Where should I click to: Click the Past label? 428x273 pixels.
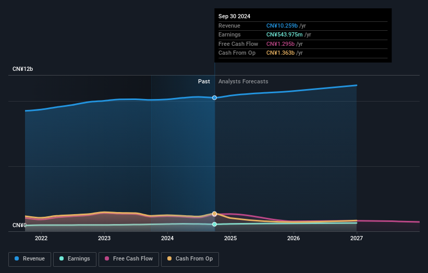(204, 82)
